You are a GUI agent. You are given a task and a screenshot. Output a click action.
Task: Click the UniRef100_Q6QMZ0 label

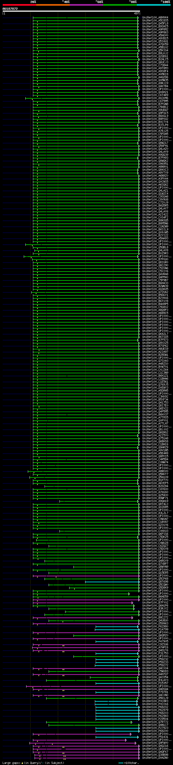(x=155, y=636)
